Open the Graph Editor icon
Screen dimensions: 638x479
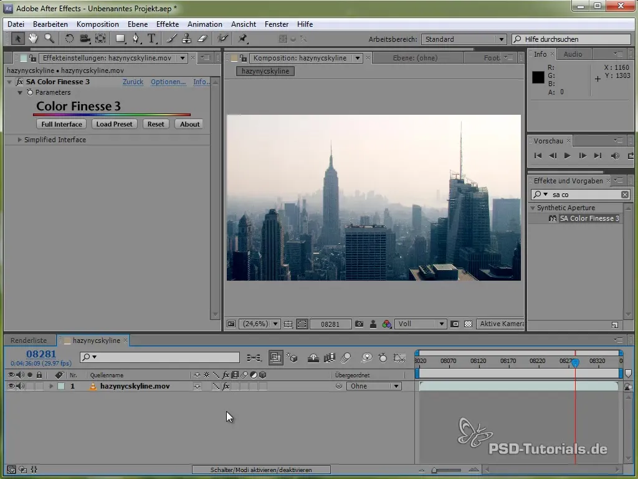tap(399, 357)
